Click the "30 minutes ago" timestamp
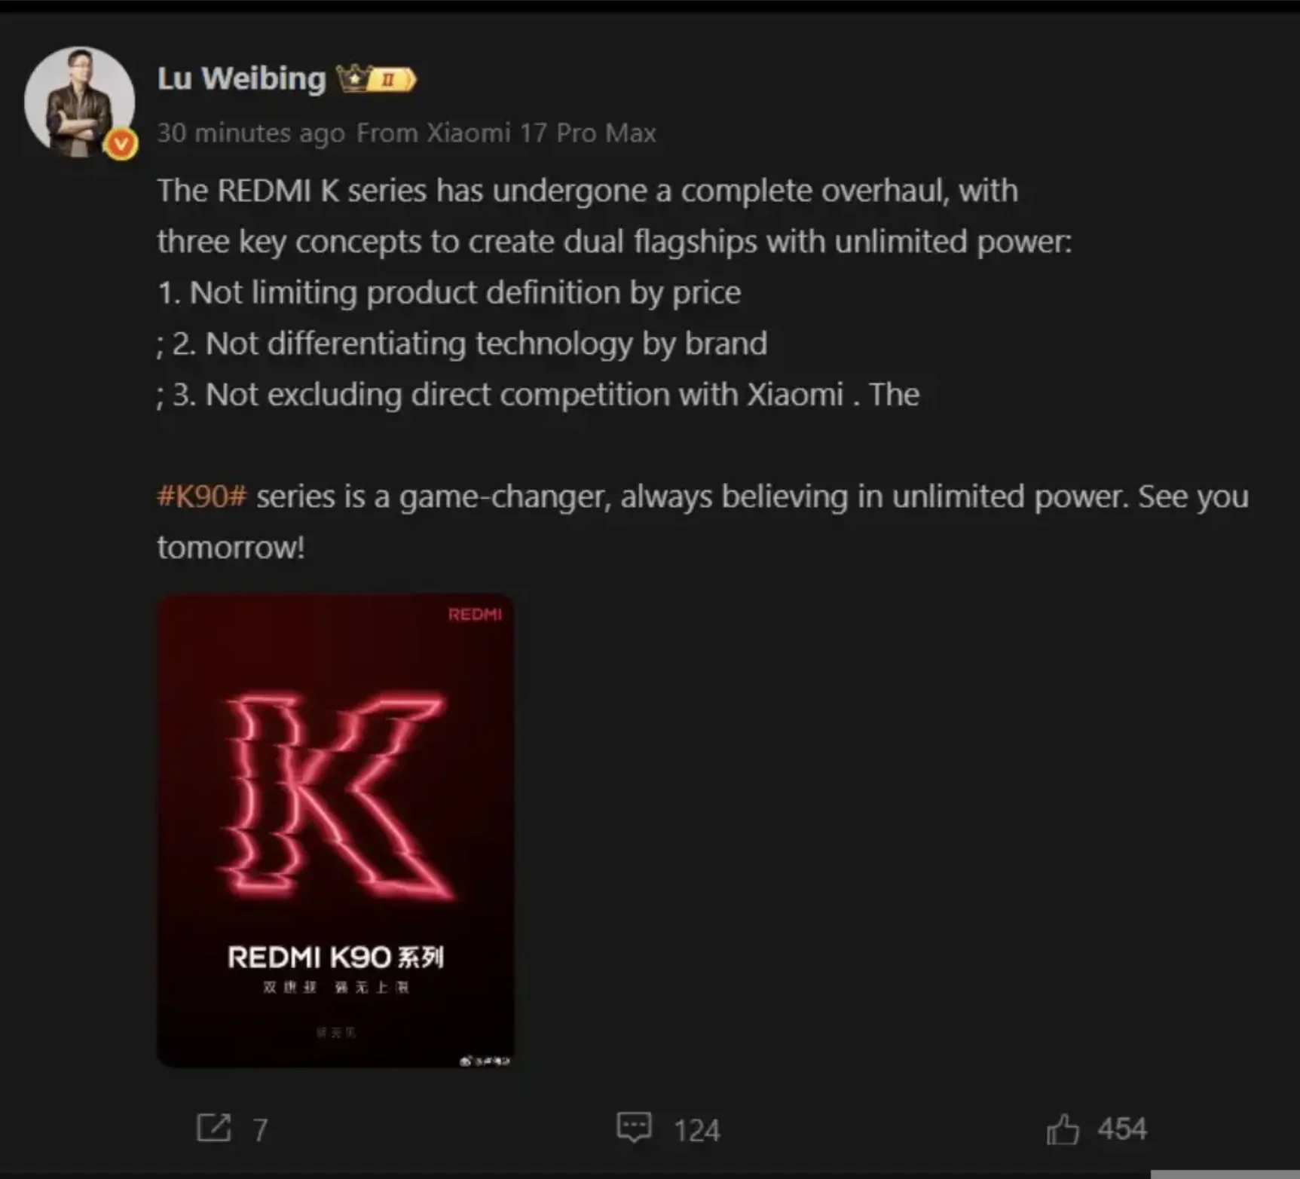The image size is (1300, 1179). [250, 133]
